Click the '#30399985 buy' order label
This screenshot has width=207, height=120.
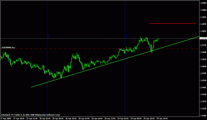pos(8,48)
